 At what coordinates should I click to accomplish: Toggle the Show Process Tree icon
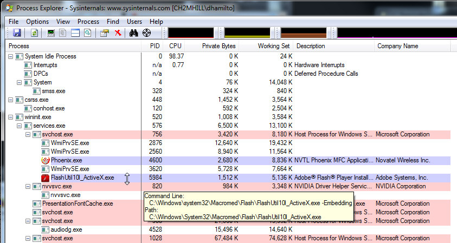click(x=63, y=33)
